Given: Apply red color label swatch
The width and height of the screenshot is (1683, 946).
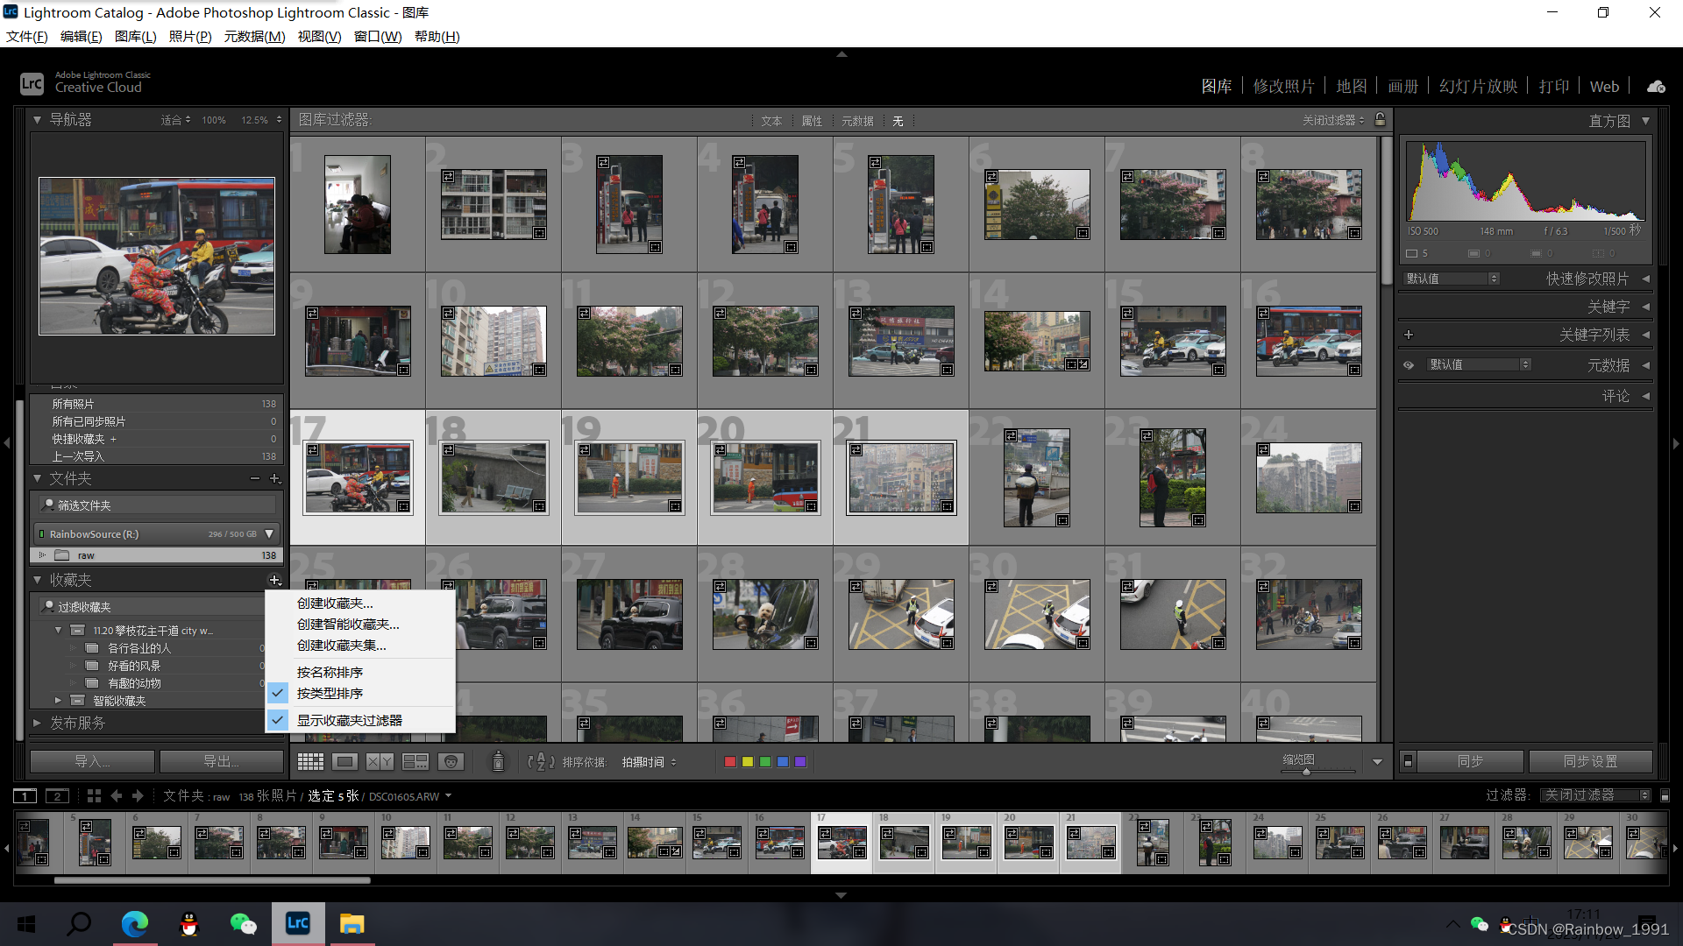Looking at the screenshot, I should (730, 762).
